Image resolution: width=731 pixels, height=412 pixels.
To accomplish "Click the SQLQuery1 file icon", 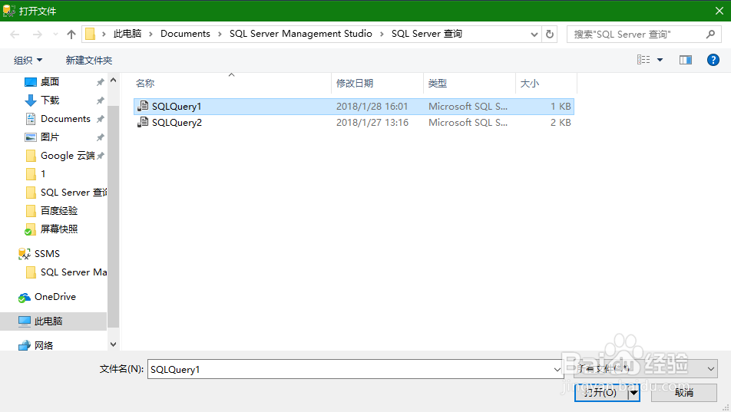I will 143,107.
